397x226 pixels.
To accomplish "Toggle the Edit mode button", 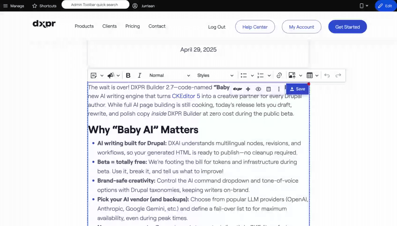I will point(385,6).
